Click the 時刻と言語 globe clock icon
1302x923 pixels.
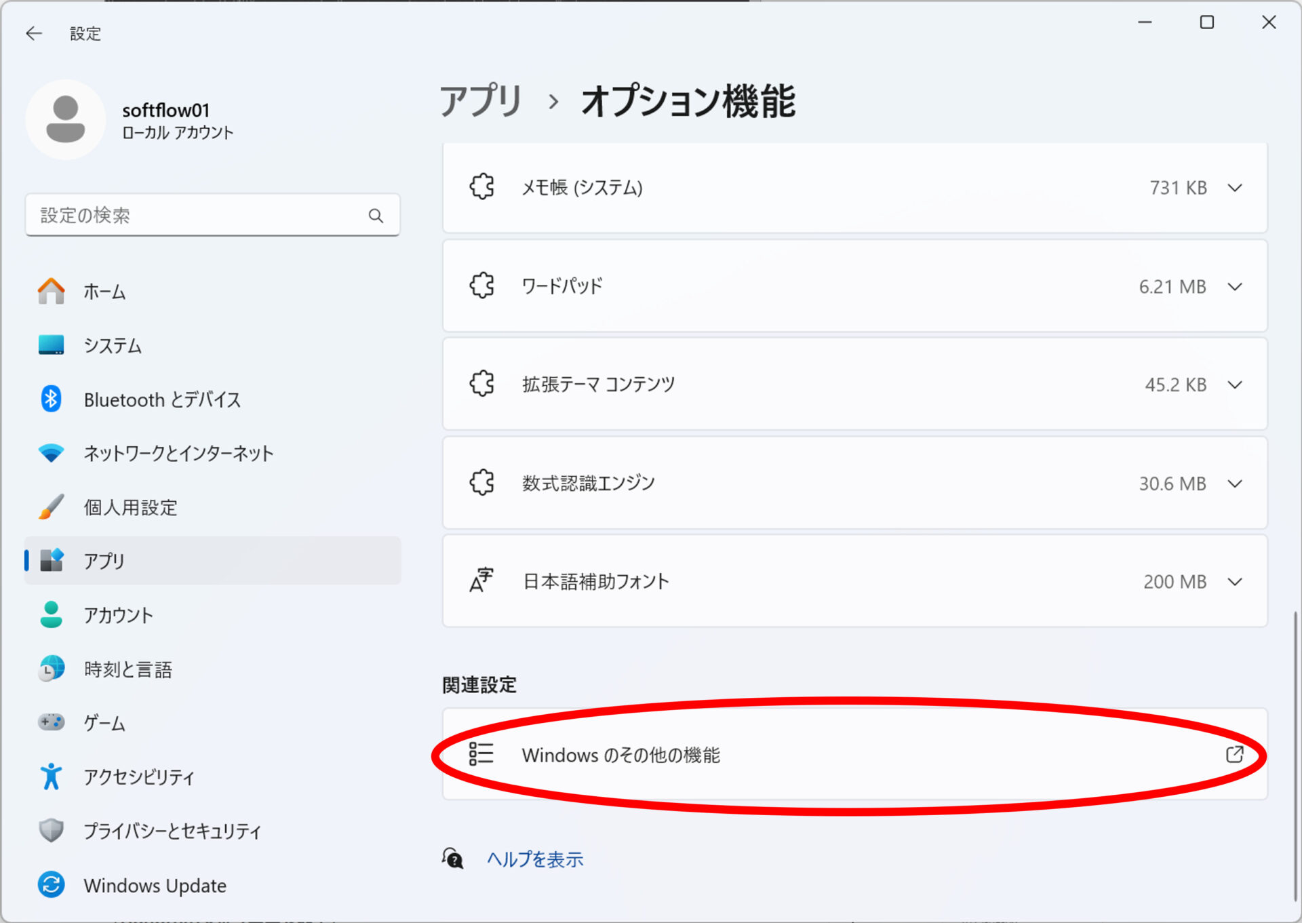(x=52, y=669)
